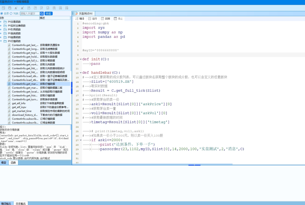Click the decrease font size icon
The image size is (305, 205).
(x=16, y=8)
